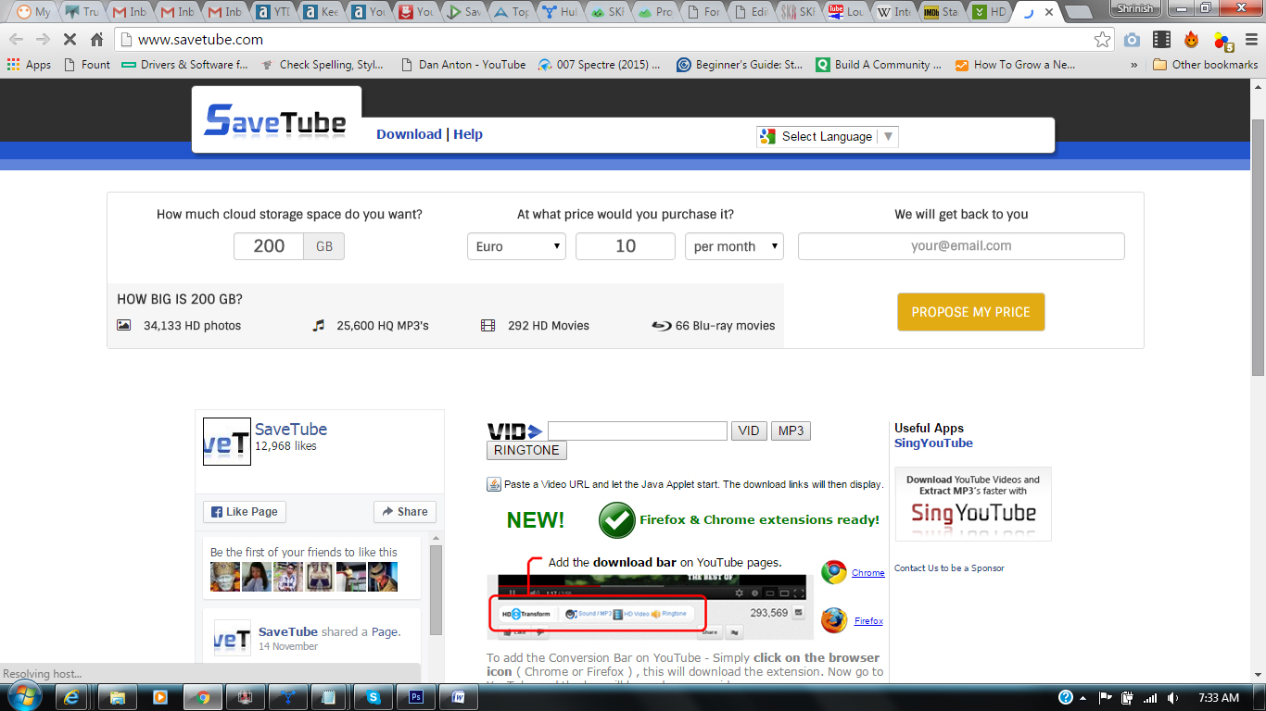This screenshot has width=1266, height=711.
Task: Click the video URL input field
Action: pyautogui.click(x=638, y=430)
